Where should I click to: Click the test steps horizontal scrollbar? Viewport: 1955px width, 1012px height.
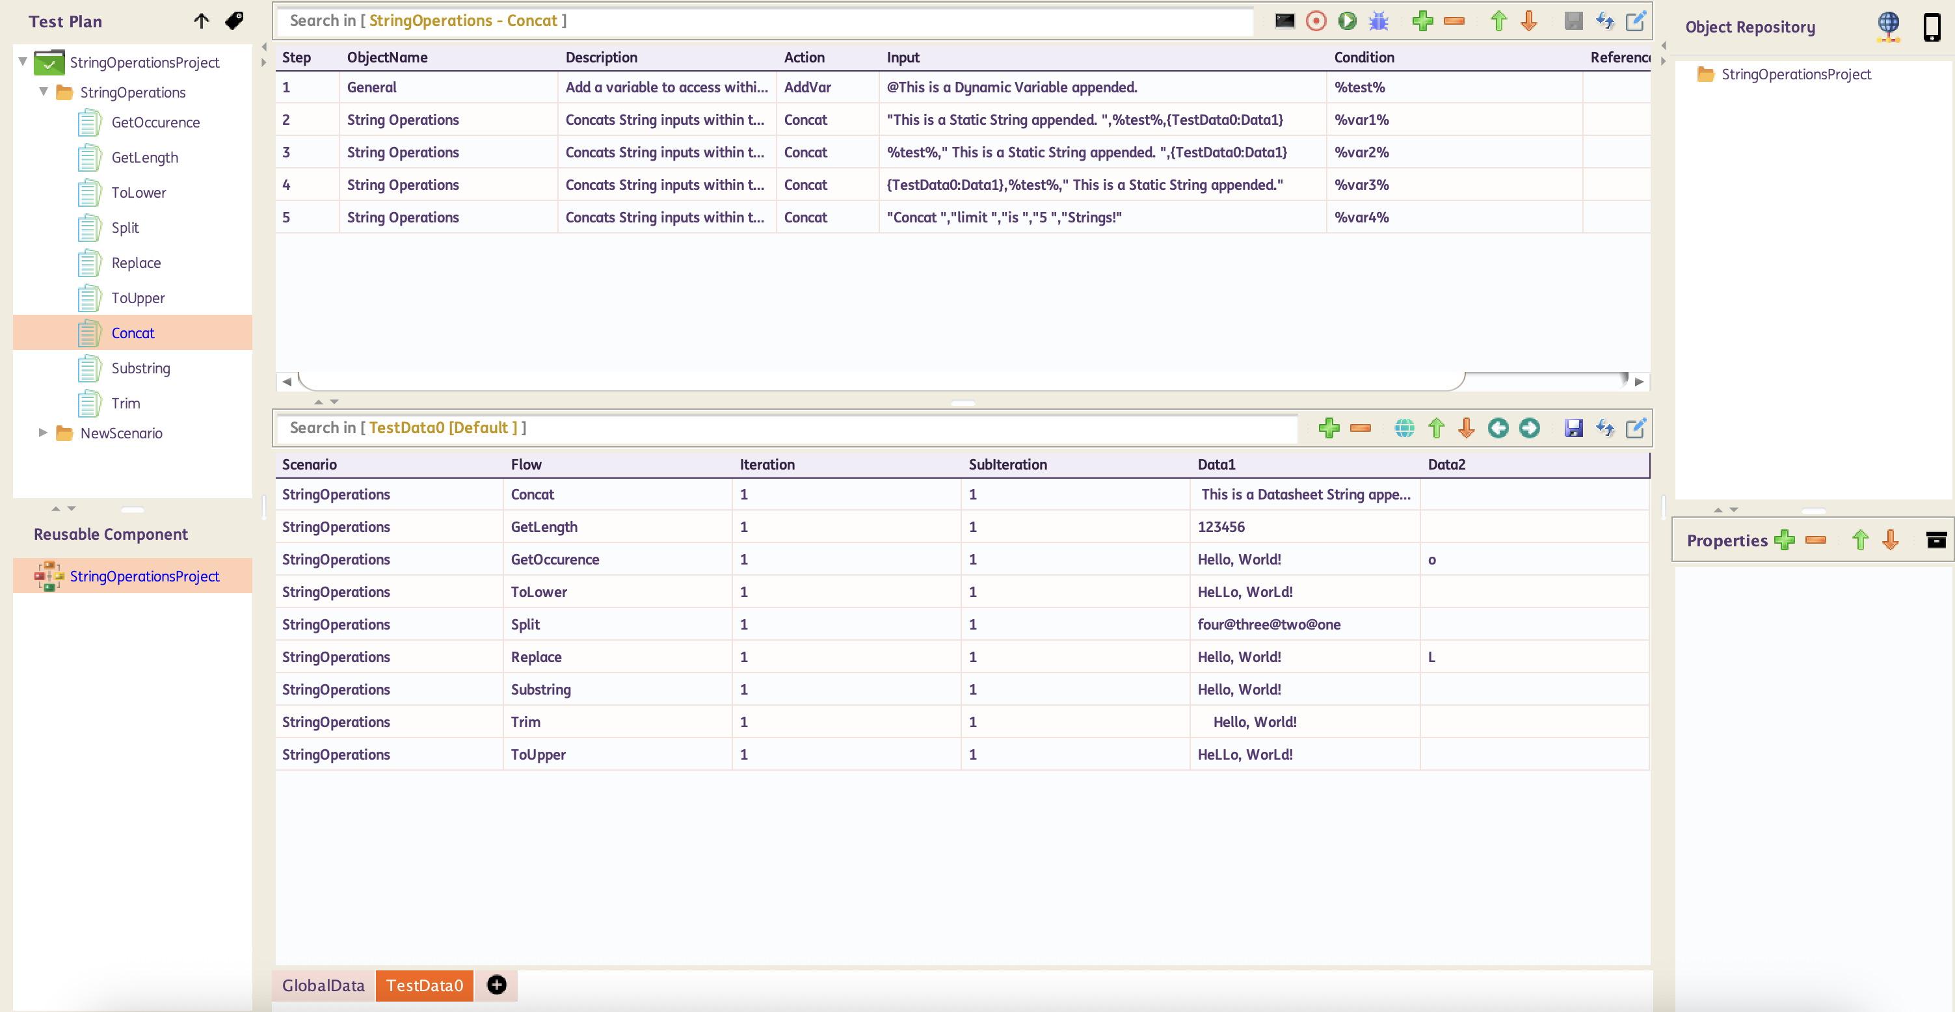coord(881,381)
